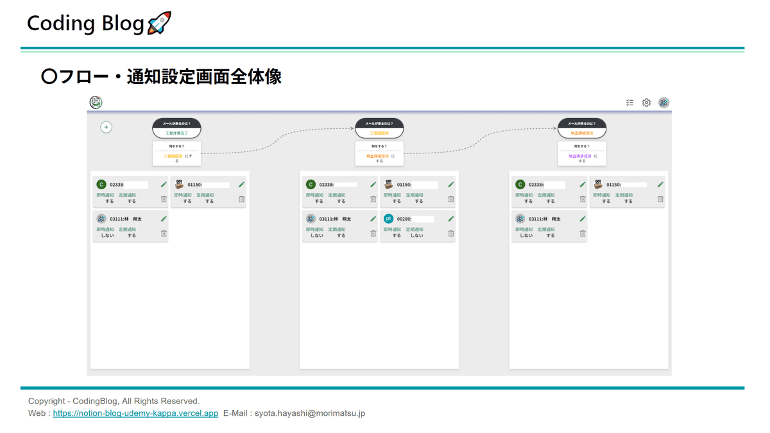Click the 00280 user card's pt avatar
This screenshot has height=433, width=770.
(x=388, y=219)
